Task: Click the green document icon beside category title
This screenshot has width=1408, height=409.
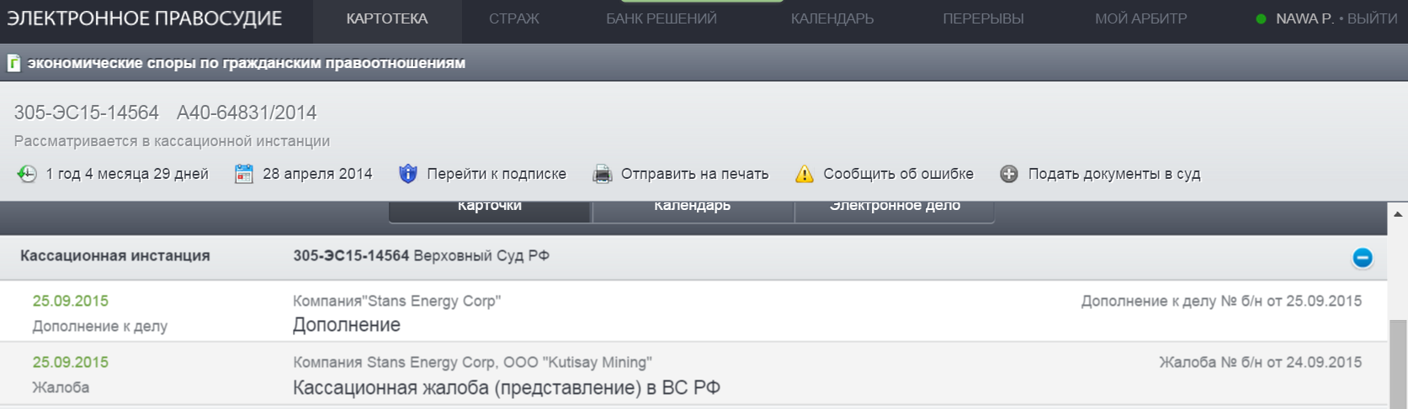Action: [x=13, y=63]
